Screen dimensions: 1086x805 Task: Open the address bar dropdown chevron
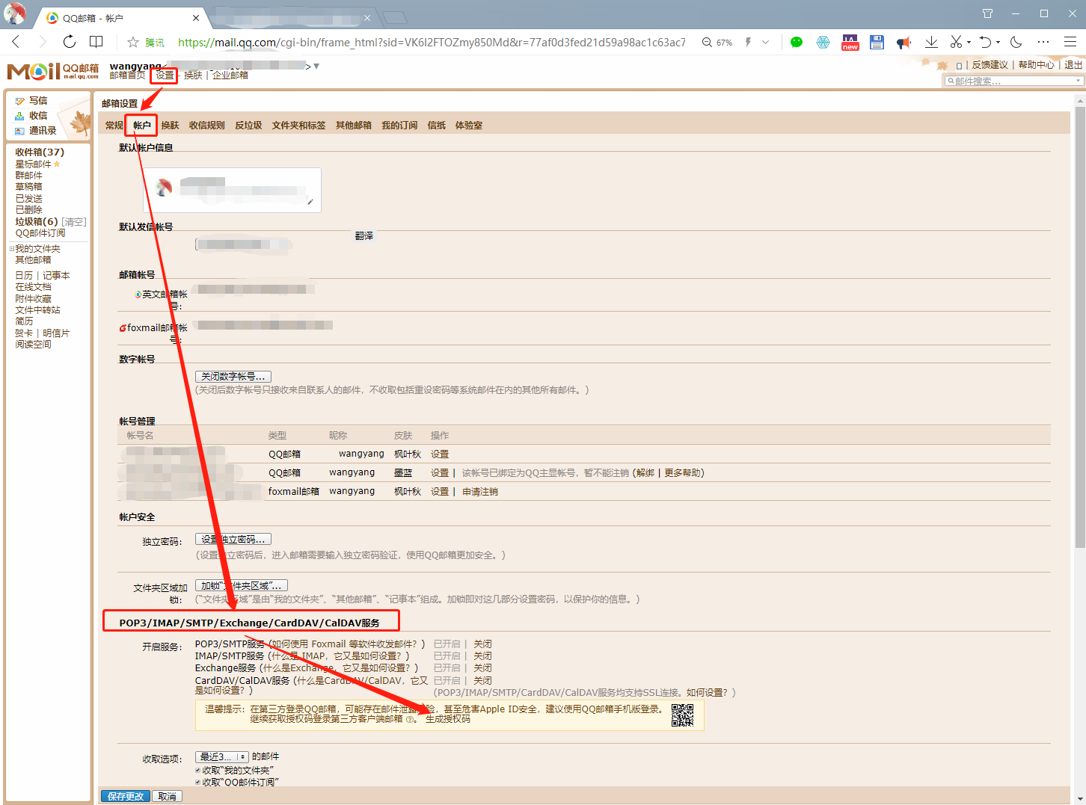pyautogui.click(x=765, y=43)
